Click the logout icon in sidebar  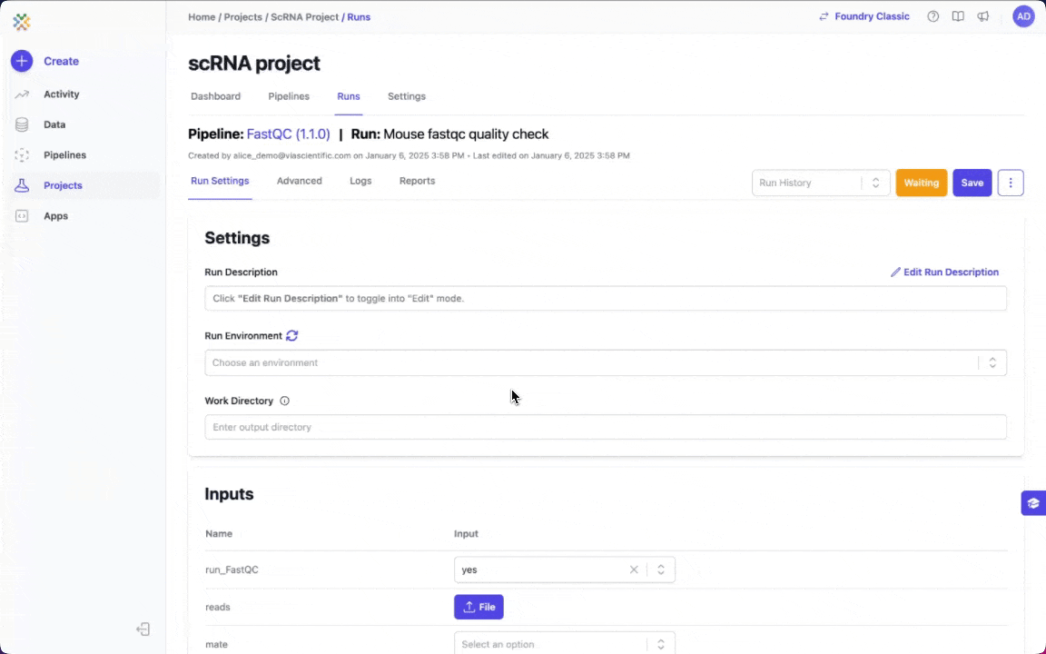143,629
